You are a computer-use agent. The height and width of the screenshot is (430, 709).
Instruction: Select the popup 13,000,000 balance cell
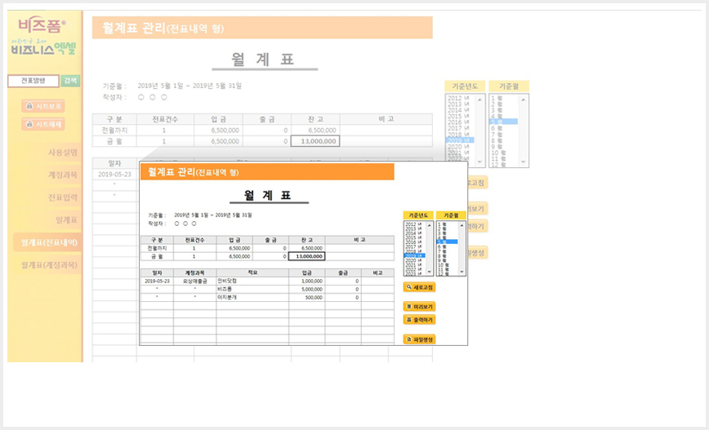(x=307, y=256)
